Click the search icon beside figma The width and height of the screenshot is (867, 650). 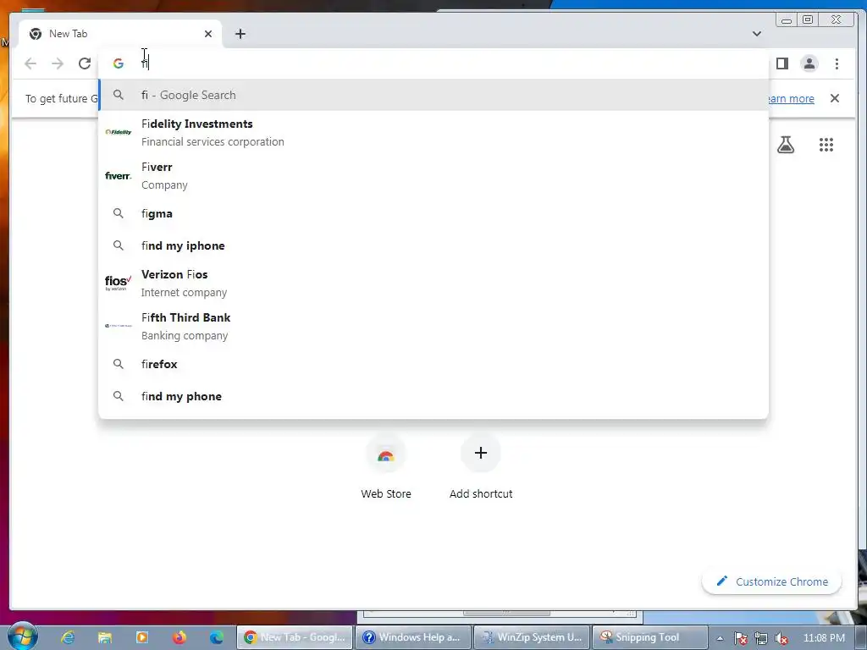119,213
